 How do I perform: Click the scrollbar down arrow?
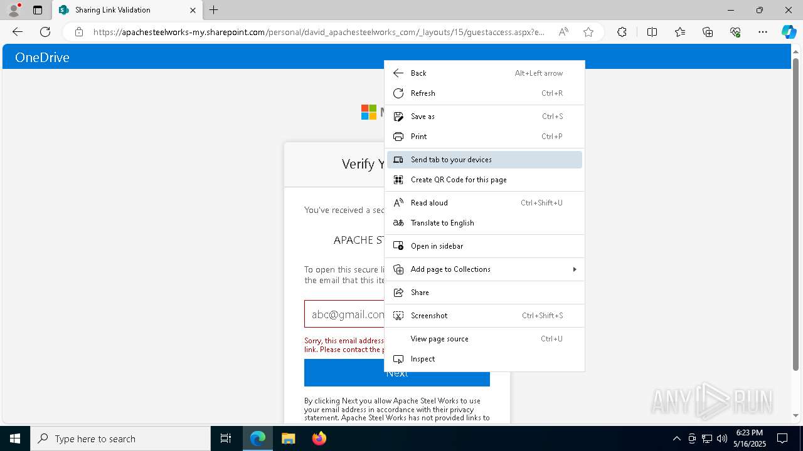click(x=795, y=415)
